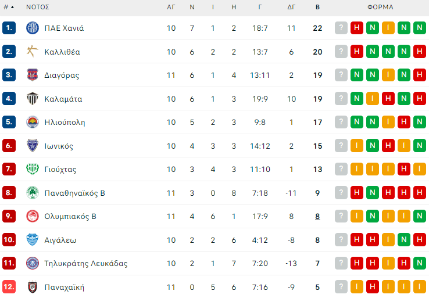This screenshot has width=429, height=298.
Task: Open Γιούχτας team page link
Action: [x=60, y=169]
